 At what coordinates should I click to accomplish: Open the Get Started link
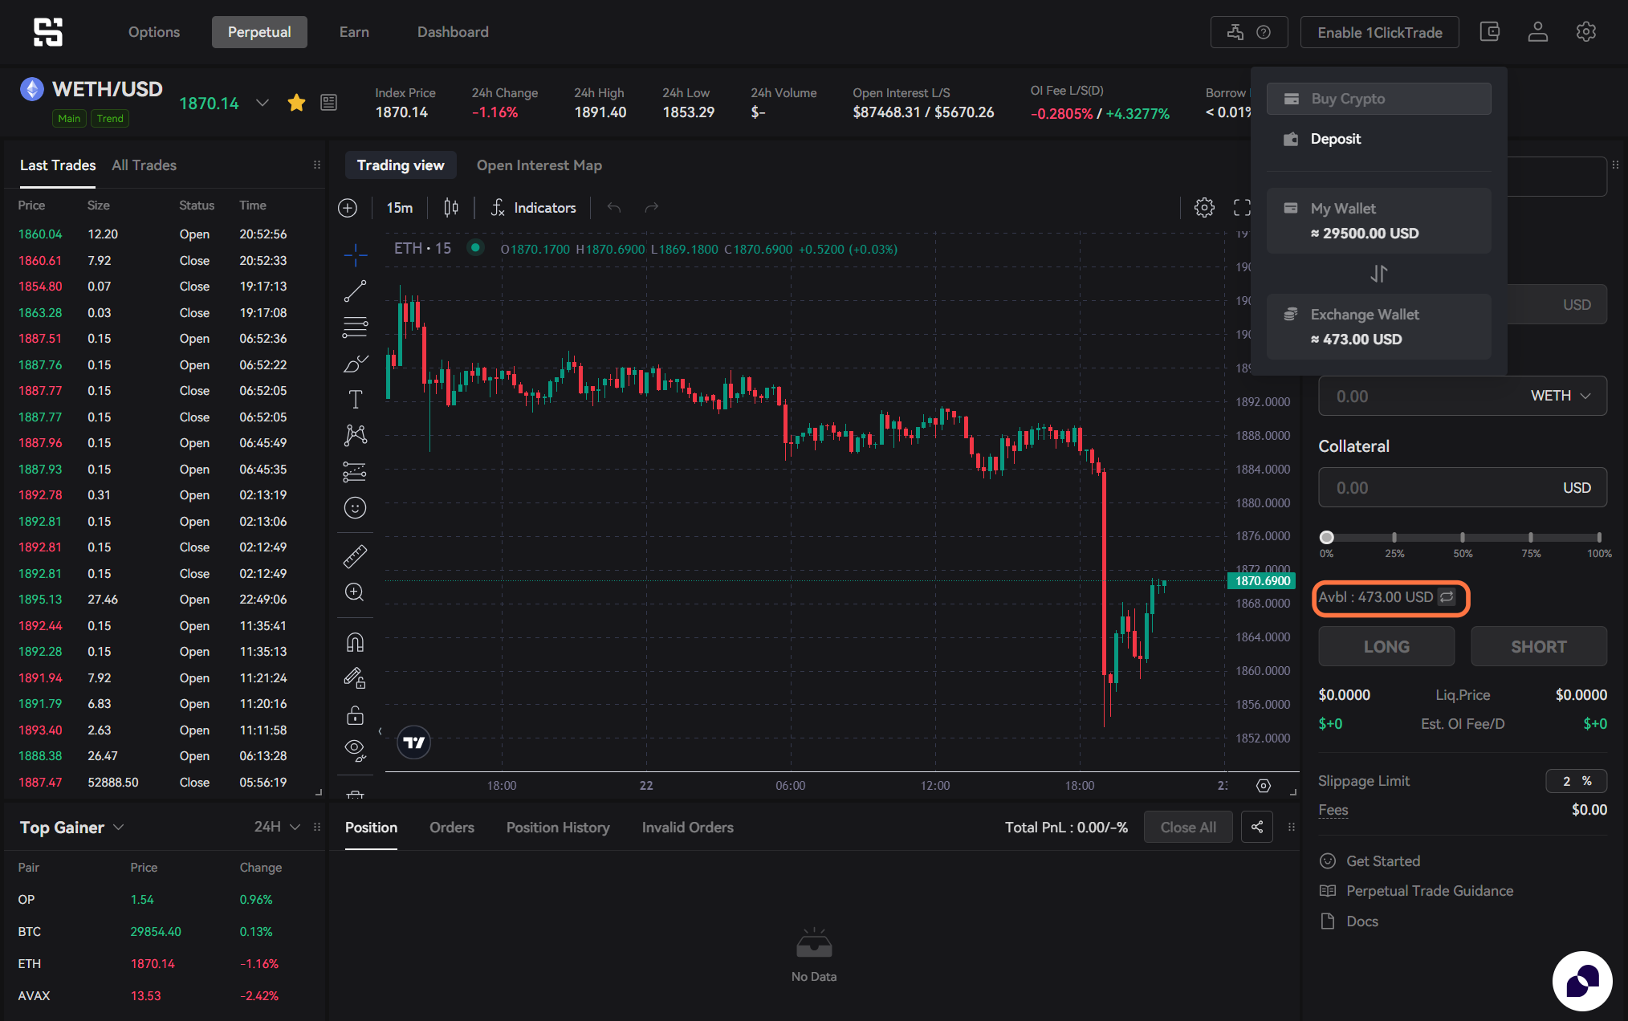(x=1383, y=861)
